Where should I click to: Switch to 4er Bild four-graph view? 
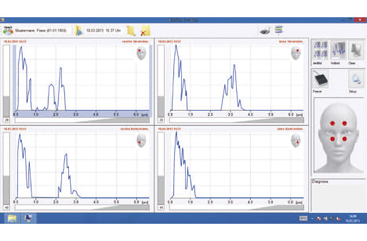pyautogui.click(x=320, y=50)
